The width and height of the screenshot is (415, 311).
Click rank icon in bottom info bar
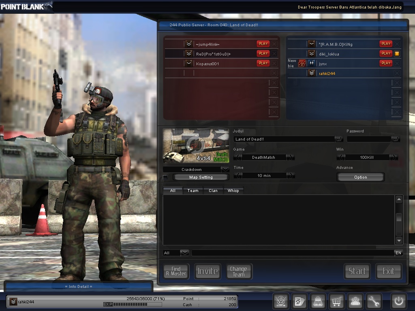[13, 302]
